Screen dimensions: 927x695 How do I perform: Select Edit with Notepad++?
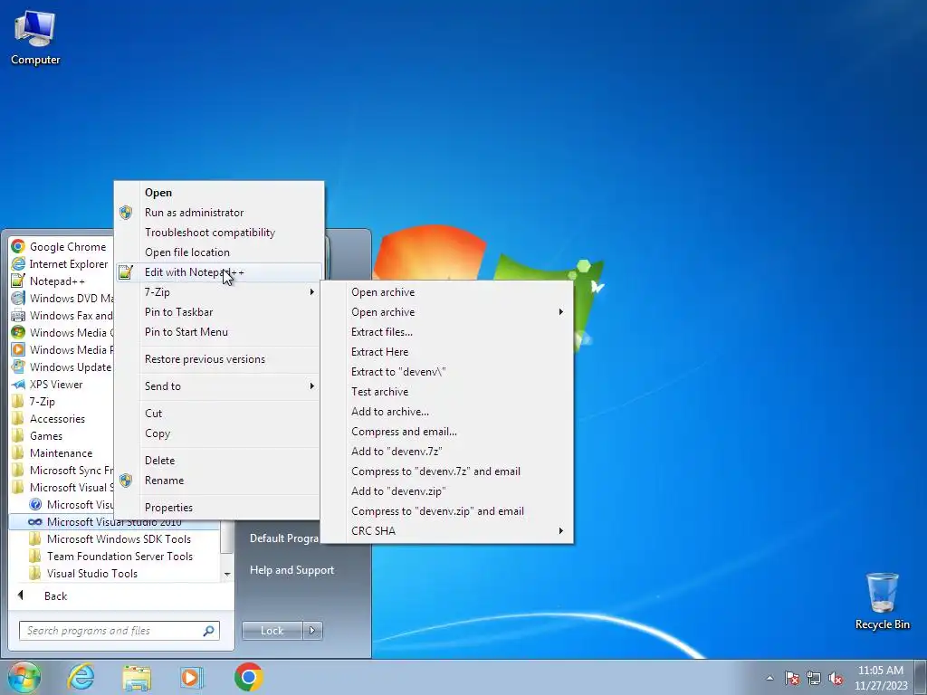pyautogui.click(x=218, y=271)
